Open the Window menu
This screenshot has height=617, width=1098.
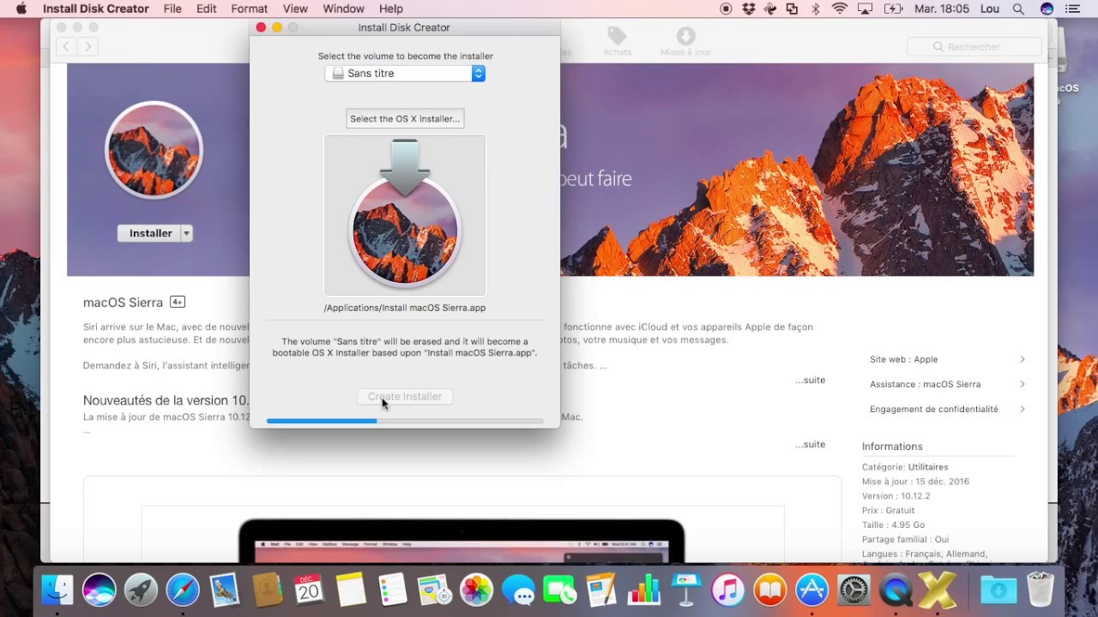pos(343,9)
